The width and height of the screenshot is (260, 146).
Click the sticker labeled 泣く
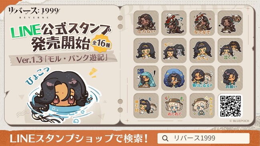pyautogui.click(x=230, y=50)
